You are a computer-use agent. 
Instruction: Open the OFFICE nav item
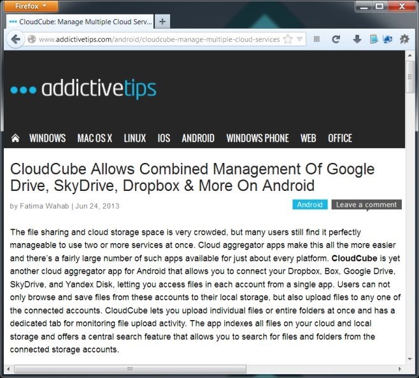(x=340, y=138)
